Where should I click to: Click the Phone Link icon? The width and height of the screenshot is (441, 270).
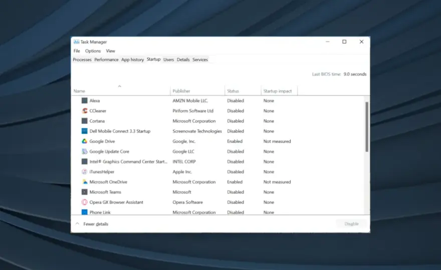click(84, 212)
